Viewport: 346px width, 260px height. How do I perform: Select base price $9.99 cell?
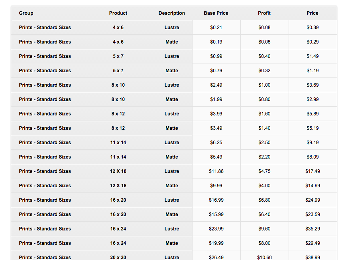(x=216, y=185)
